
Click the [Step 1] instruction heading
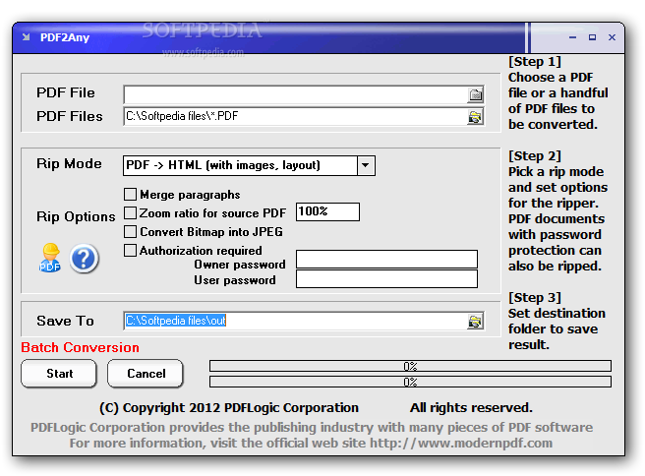534,62
